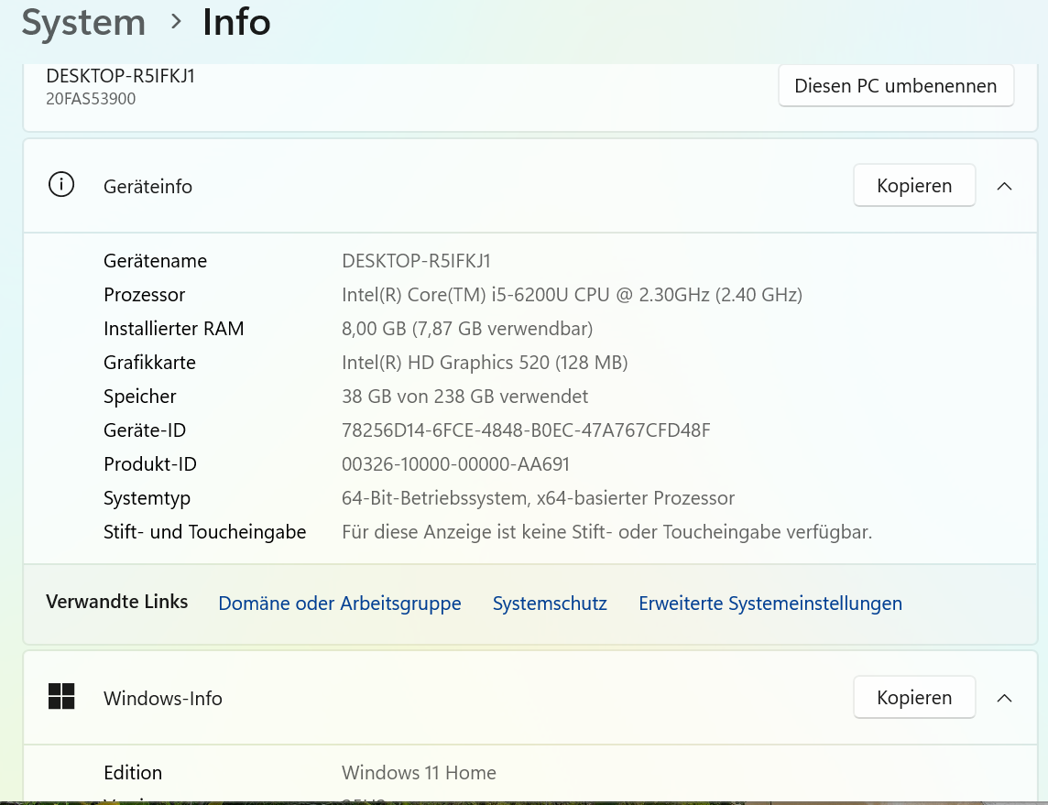The image size is (1048, 805).
Task: Click the Stift- und Toucheingabe label
Action: click(x=204, y=532)
